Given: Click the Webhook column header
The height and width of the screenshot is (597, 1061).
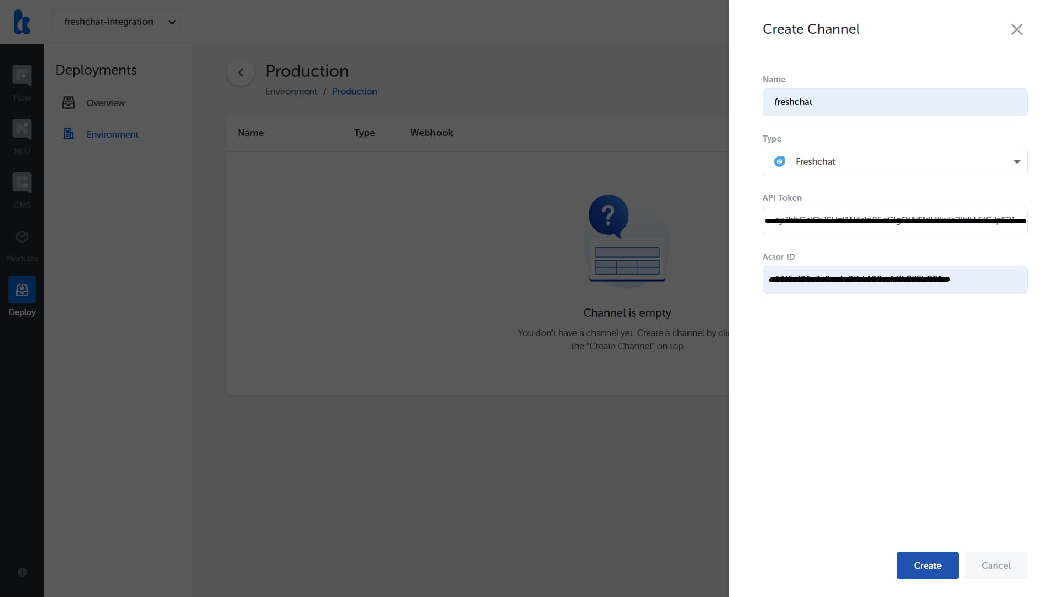Looking at the screenshot, I should [431, 133].
